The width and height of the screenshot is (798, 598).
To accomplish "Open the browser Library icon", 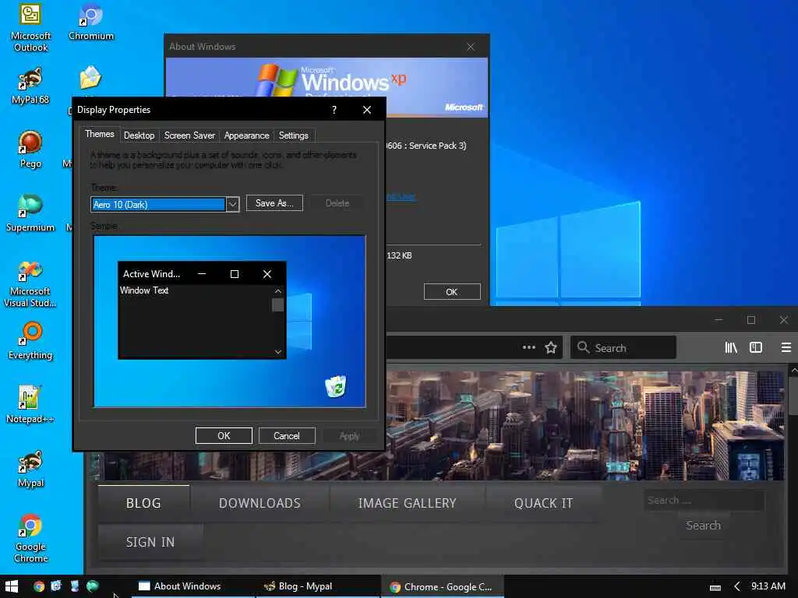I will pos(731,347).
